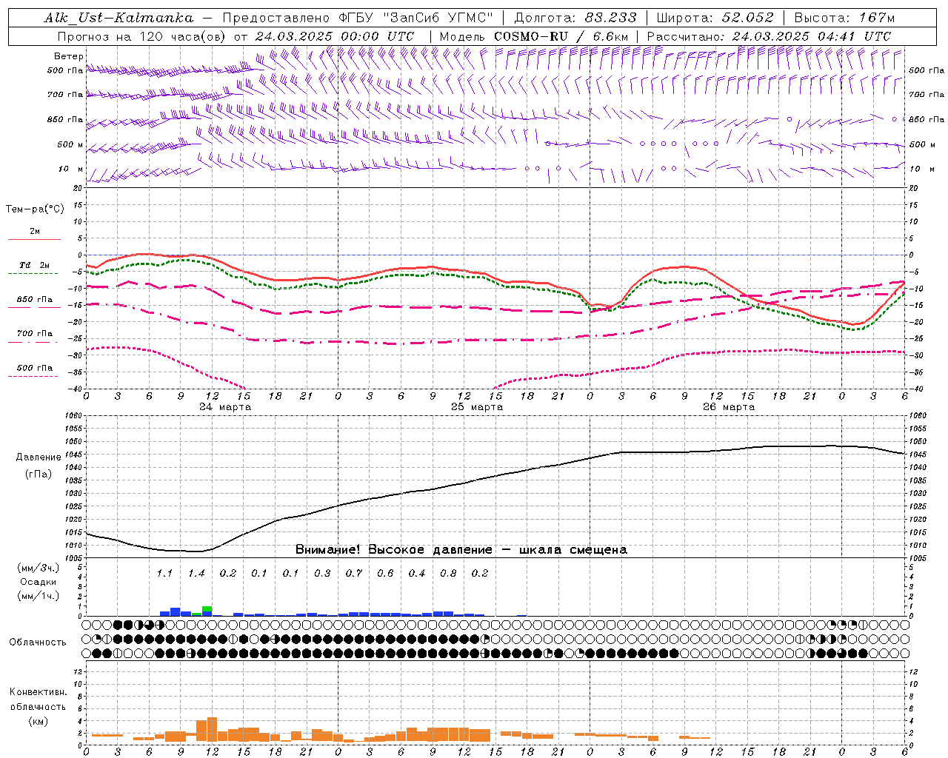Click the date label 26 марта
The width and height of the screenshot is (948, 758).
tap(729, 407)
